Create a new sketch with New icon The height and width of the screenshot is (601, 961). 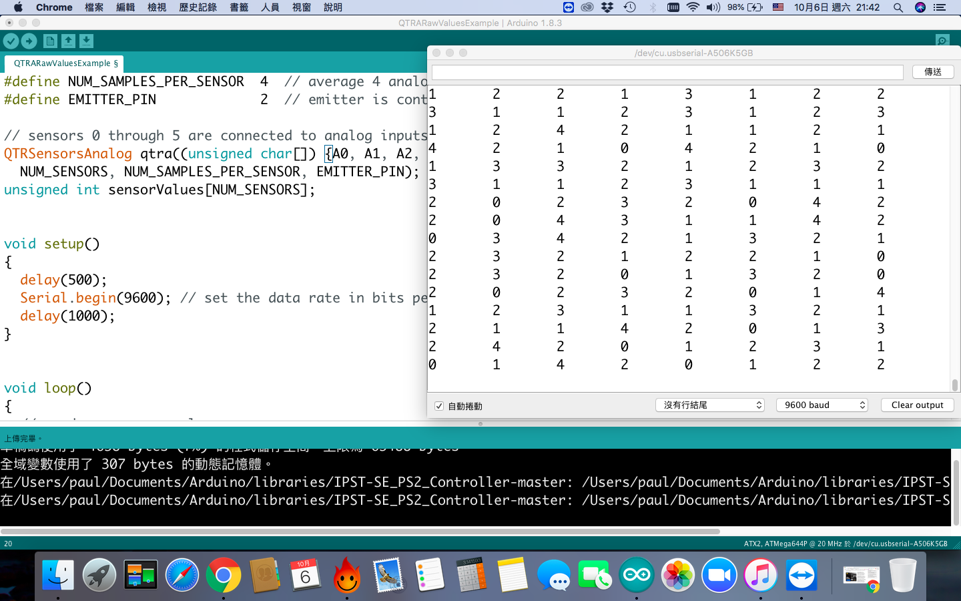point(50,41)
